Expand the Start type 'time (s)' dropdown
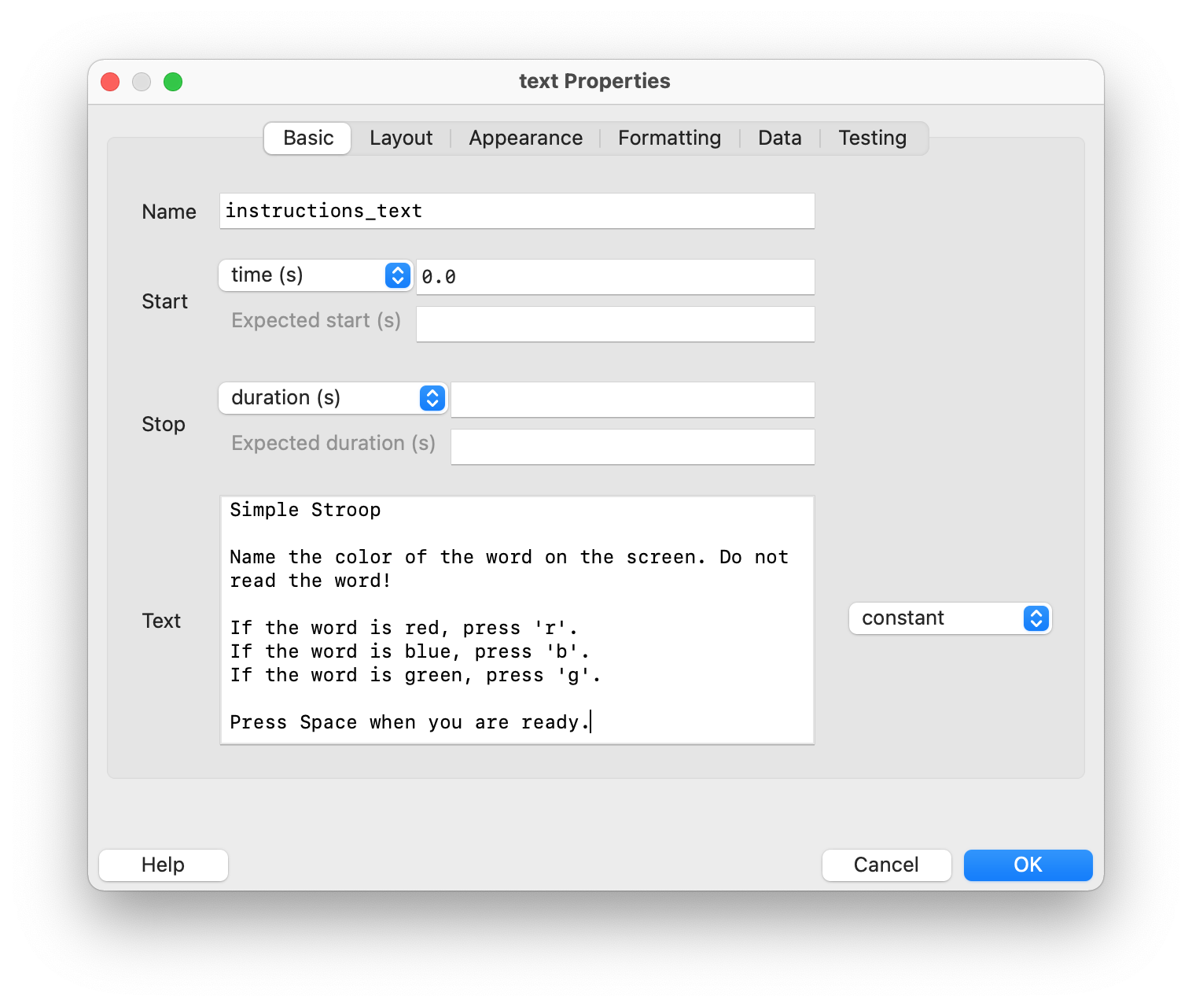1192x1007 pixels. pos(315,275)
